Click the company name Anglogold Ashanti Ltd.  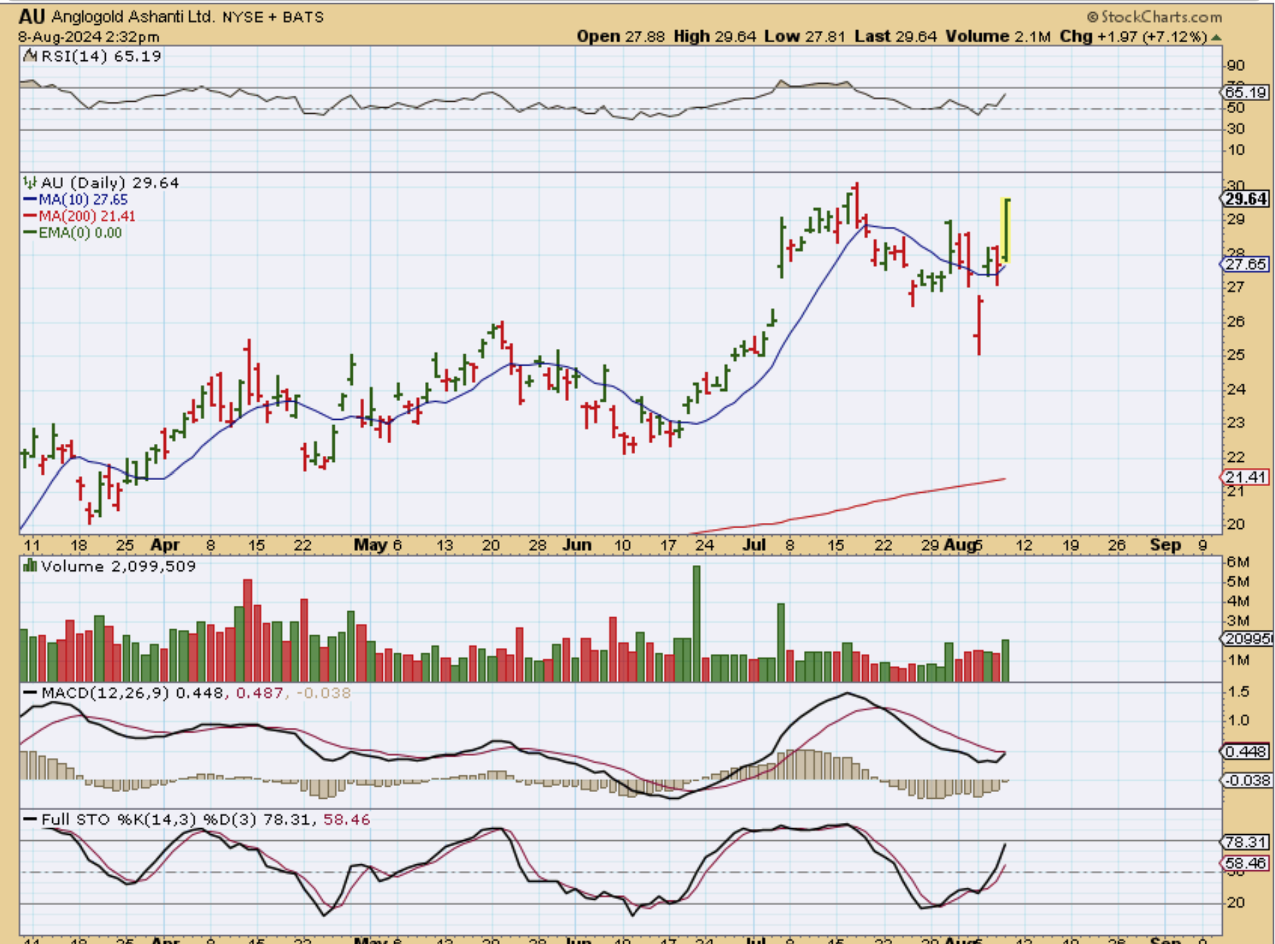pos(132,17)
